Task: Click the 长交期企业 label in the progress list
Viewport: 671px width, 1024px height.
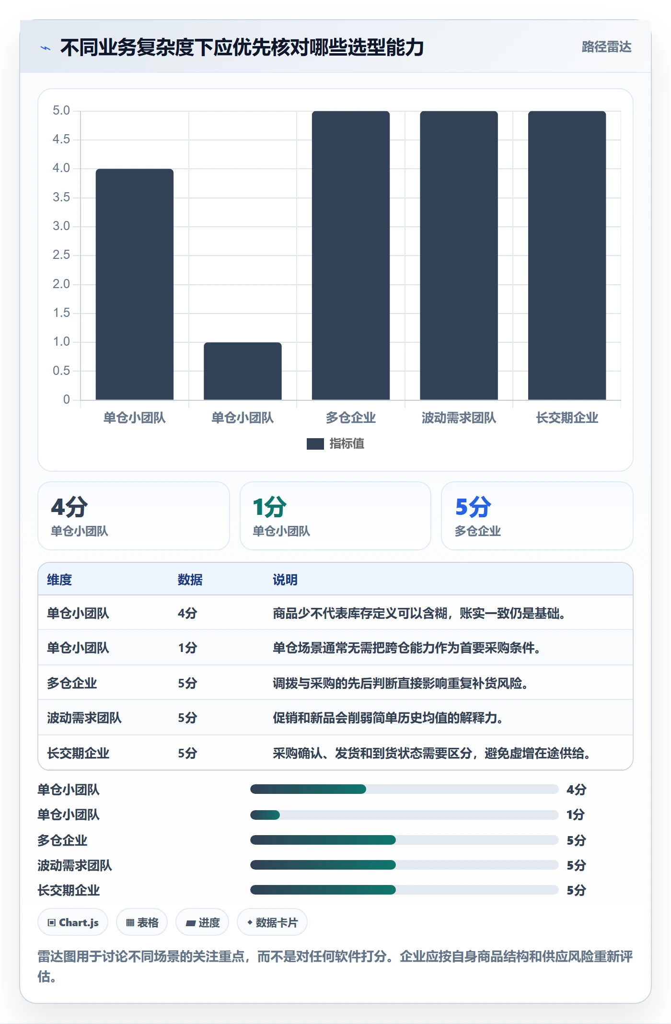Action: 69,890
